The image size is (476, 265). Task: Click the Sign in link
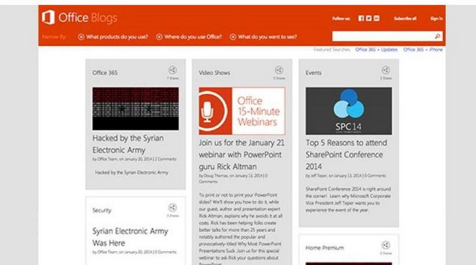coord(437,19)
